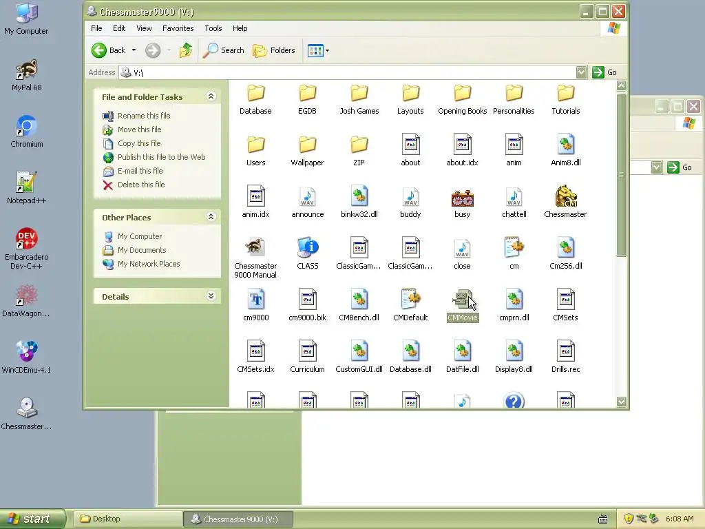This screenshot has width=705, height=529.
Task: Collapse the Other Places panel
Action: point(211,217)
